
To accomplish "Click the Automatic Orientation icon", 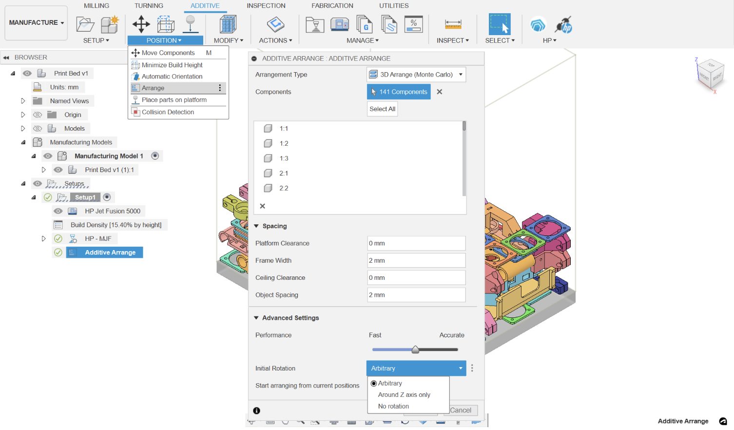I will click(135, 77).
